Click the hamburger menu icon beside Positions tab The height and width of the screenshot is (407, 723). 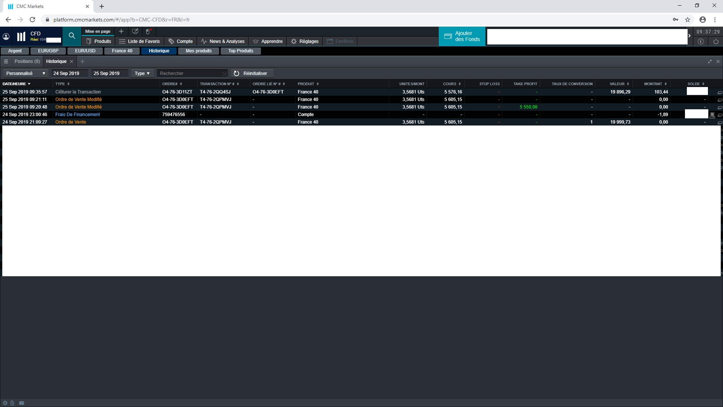pyautogui.click(x=6, y=61)
